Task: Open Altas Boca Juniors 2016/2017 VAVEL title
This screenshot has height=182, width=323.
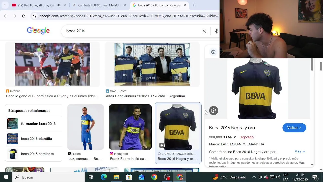Action: [x=145, y=96]
